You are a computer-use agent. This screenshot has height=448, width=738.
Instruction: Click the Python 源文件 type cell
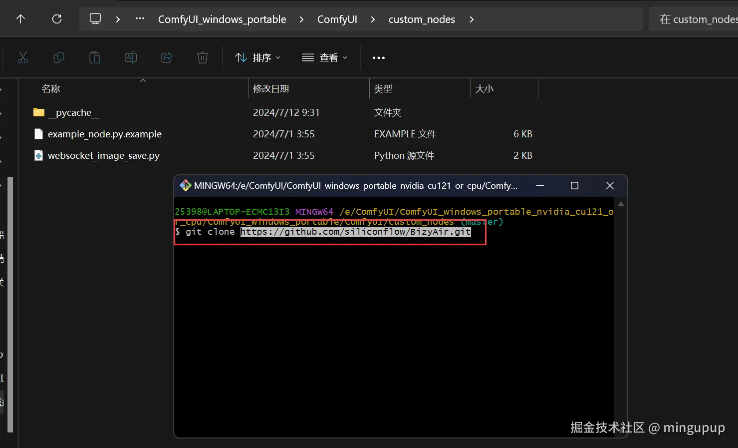(404, 155)
